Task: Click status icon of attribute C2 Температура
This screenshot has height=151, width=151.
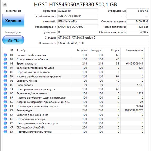Action: [x=5, y=110]
